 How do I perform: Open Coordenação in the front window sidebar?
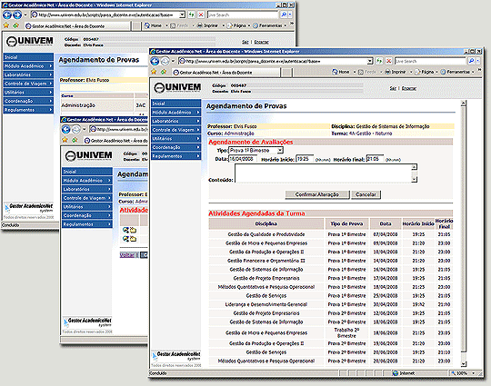175,147
